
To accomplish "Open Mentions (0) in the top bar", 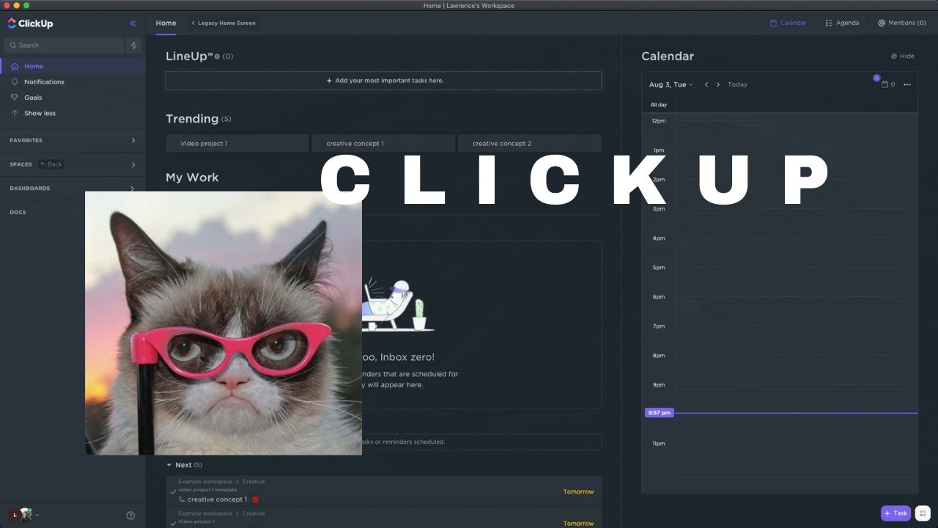I will pos(902,23).
